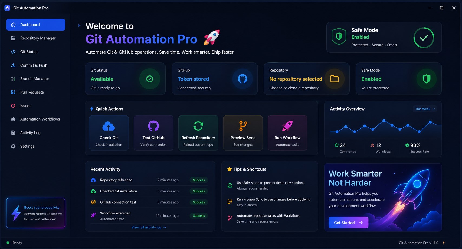Click the large checkmark circle in Safe Mode banner
Viewport: 462px width, 249px height.
coord(424,38)
